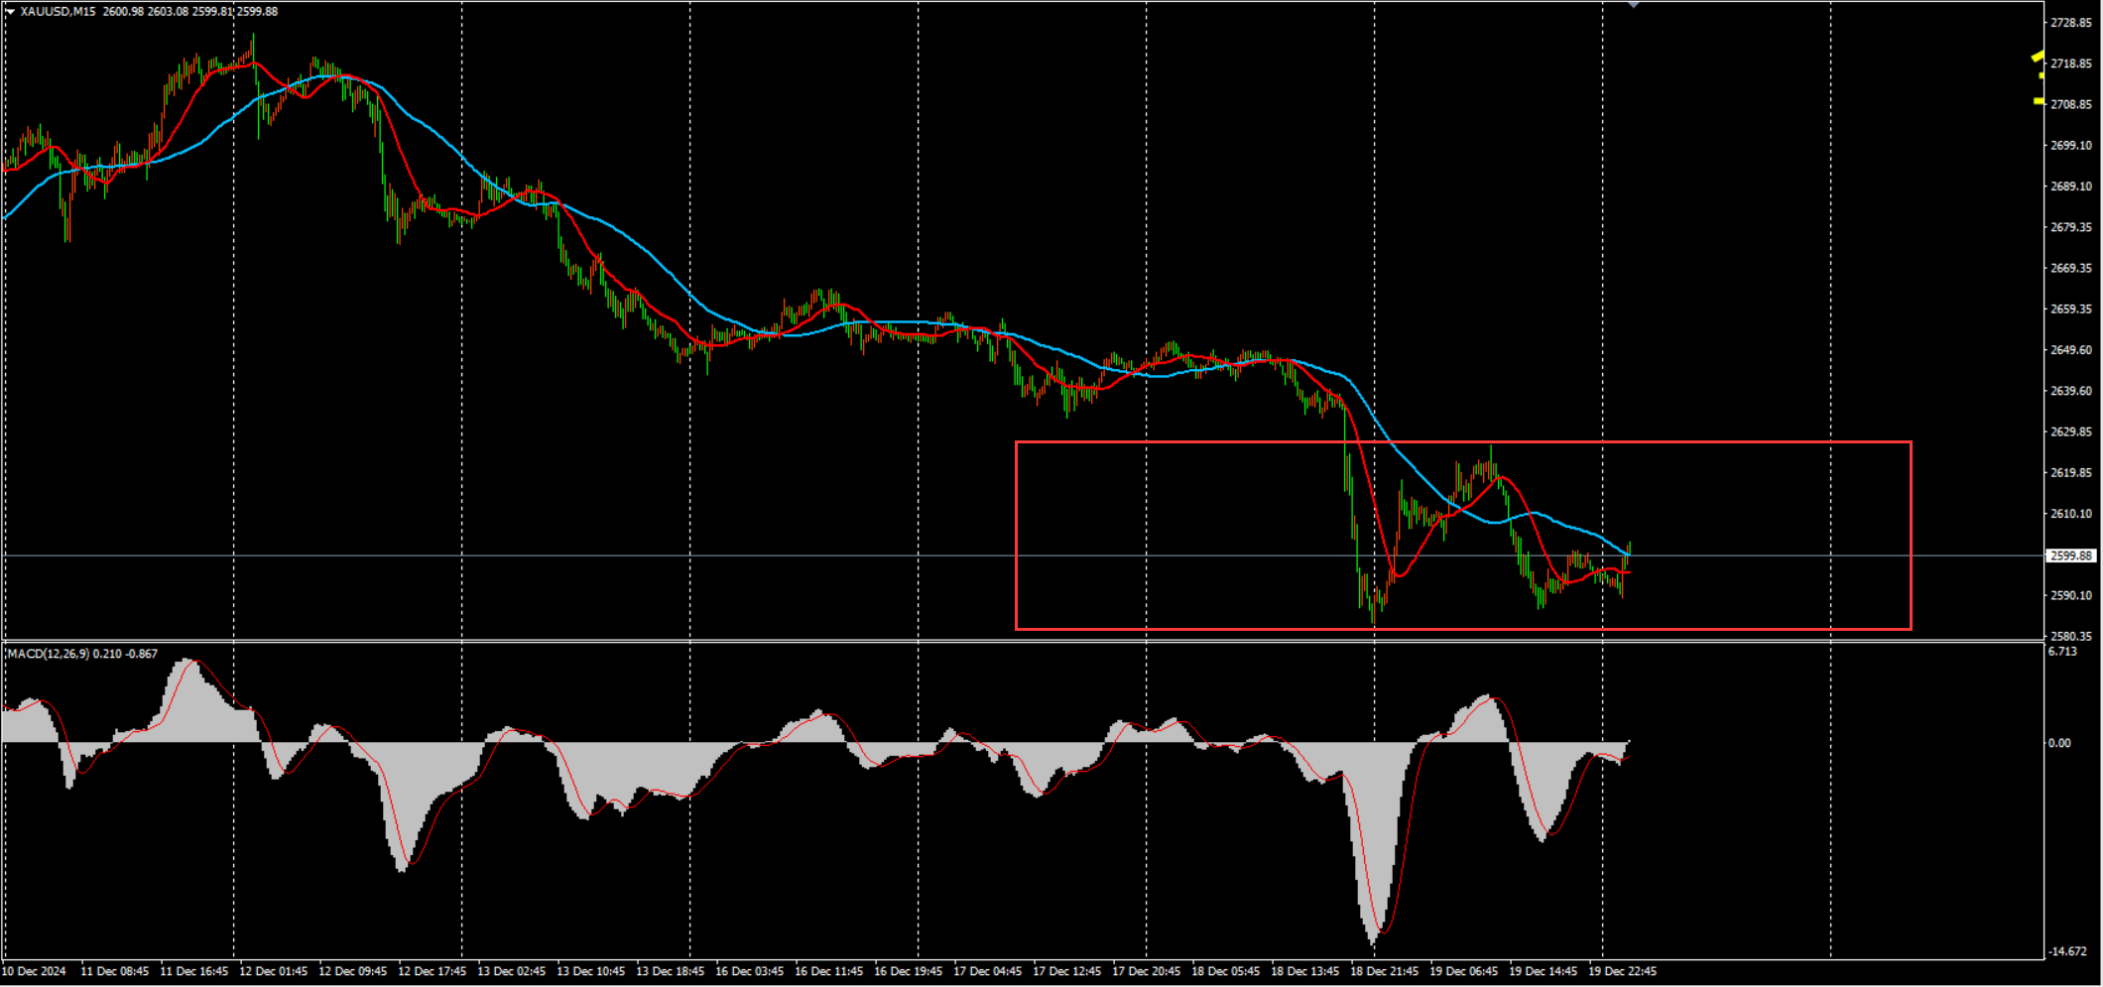2103x987 pixels.
Task: Click the 0.00 MACD zero level value
Action: point(2059,743)
